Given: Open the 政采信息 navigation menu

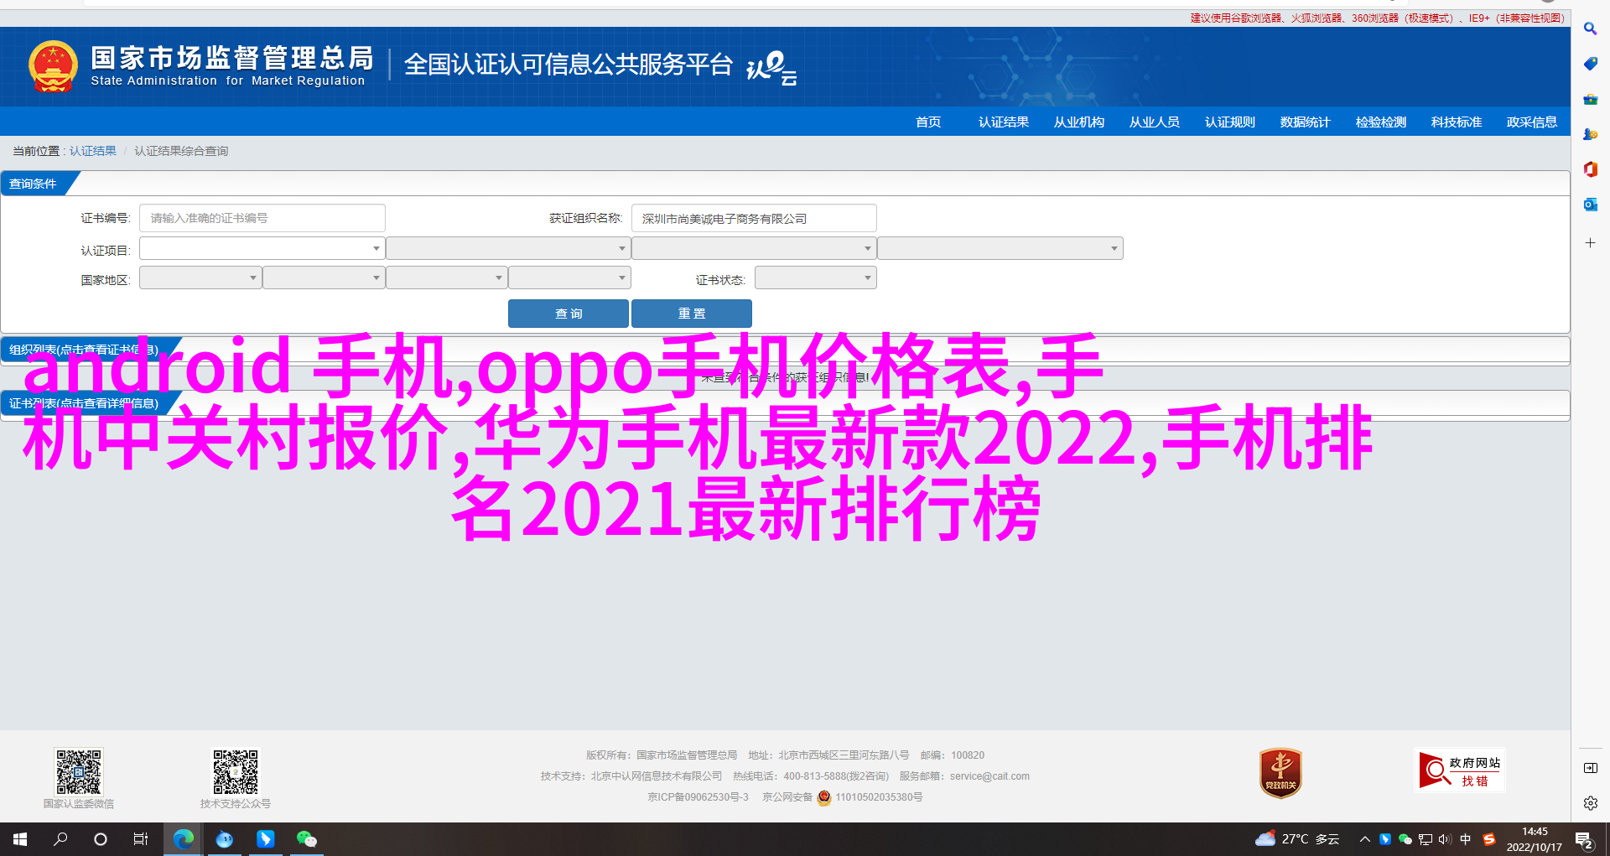Looking at the screenshot, I should pos(1531,122).
